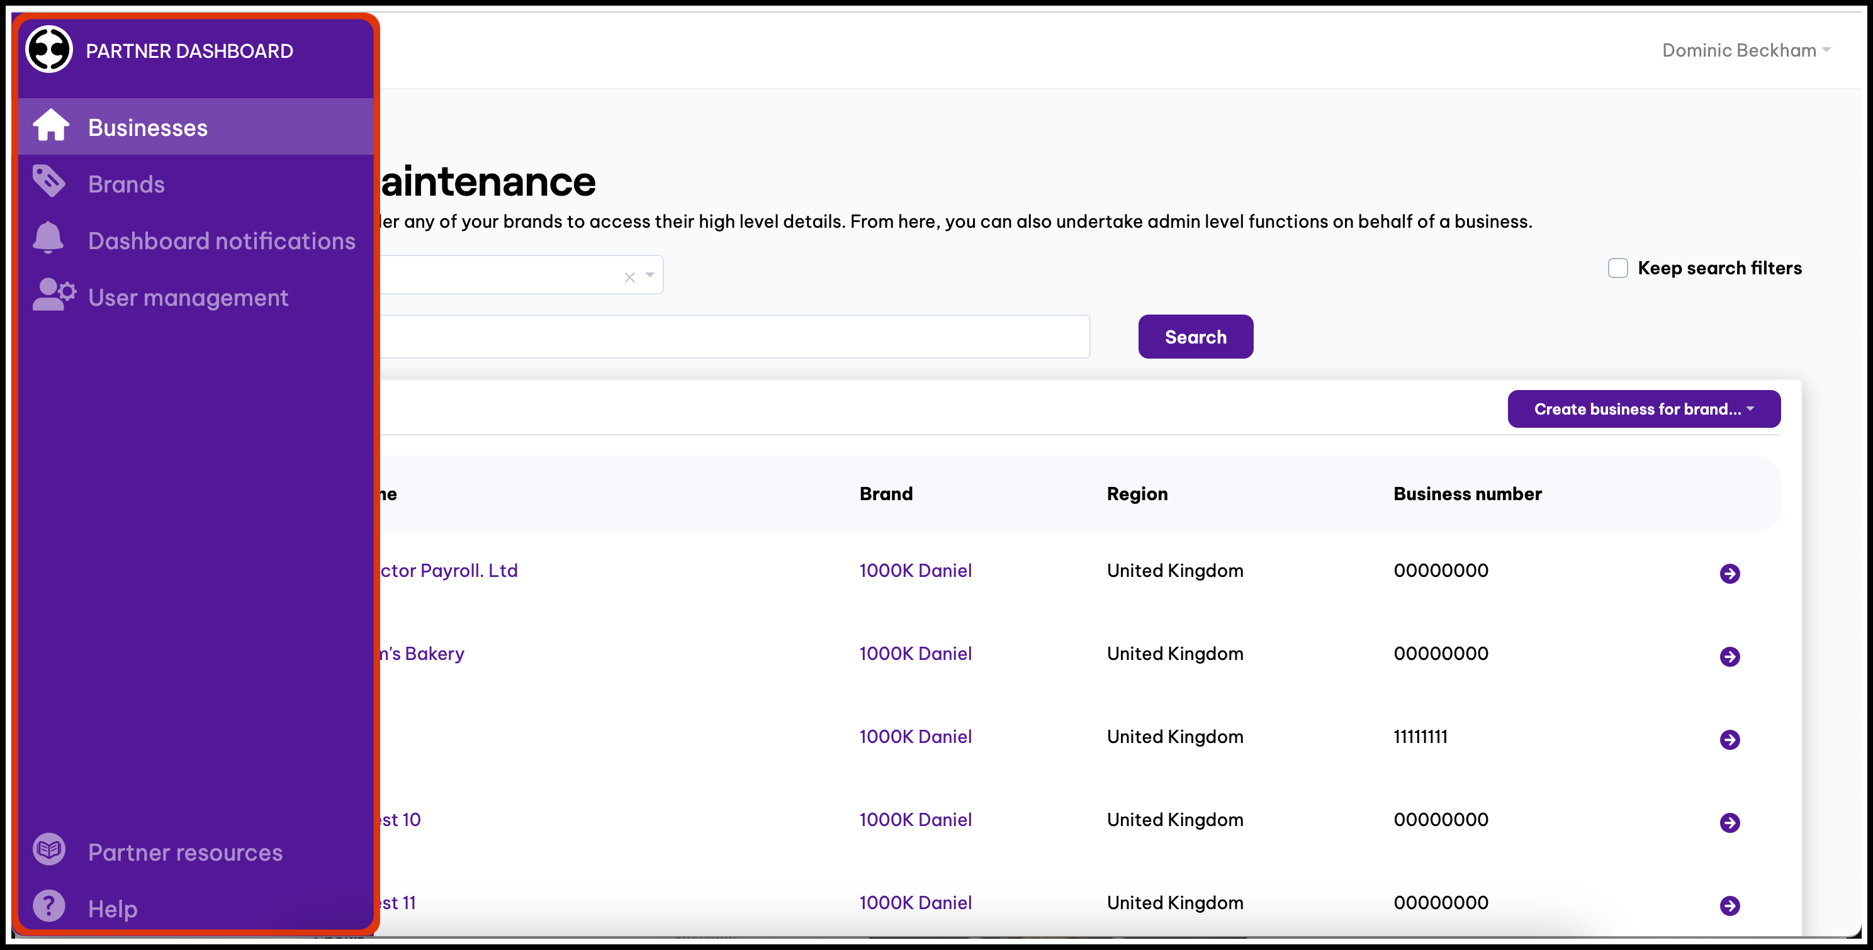Open 1000K Daniel brand in 'st 10' row
The image size is (1873, 950).
point(915,820)
